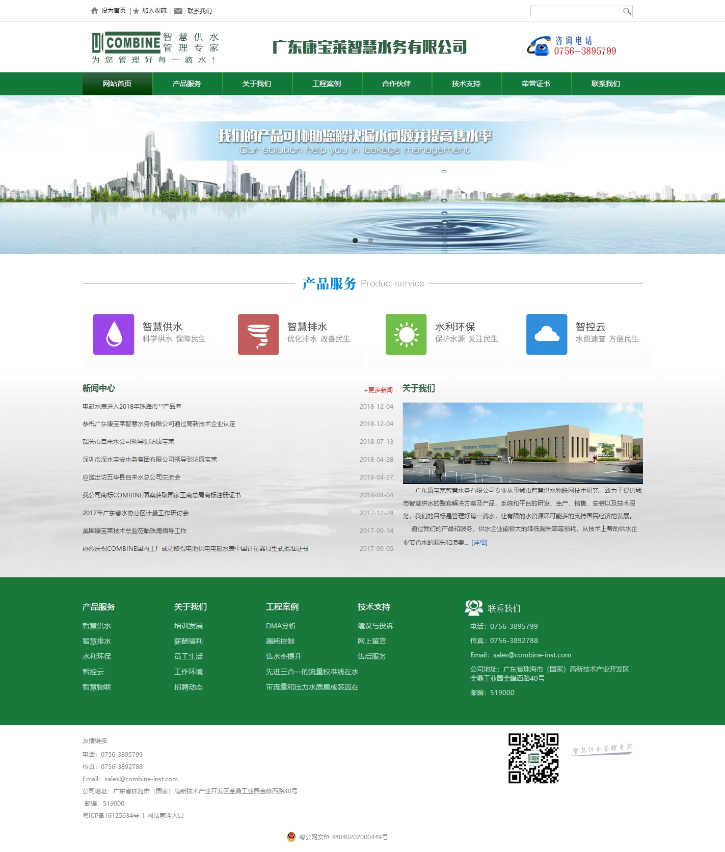Click the factory building image
The height and width of the screenshot is (852, 725).
[523, 443]
